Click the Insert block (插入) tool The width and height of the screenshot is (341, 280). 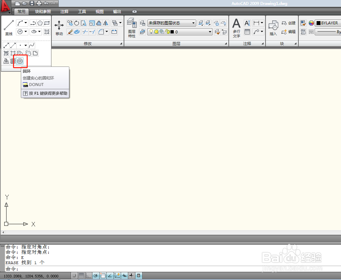[x=273, y=28]
